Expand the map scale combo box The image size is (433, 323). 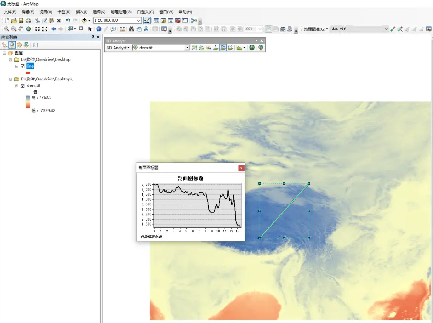138,20
